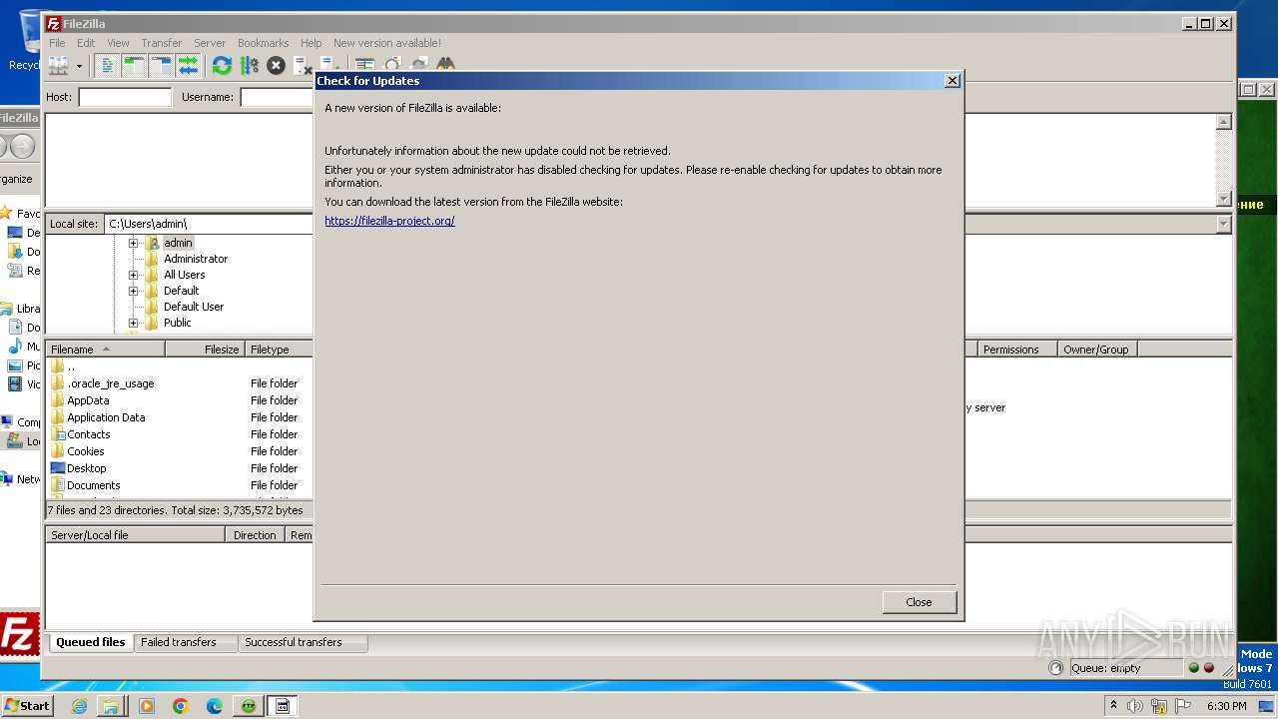Show hidden system tray icons arrow

click(1113, 705)
